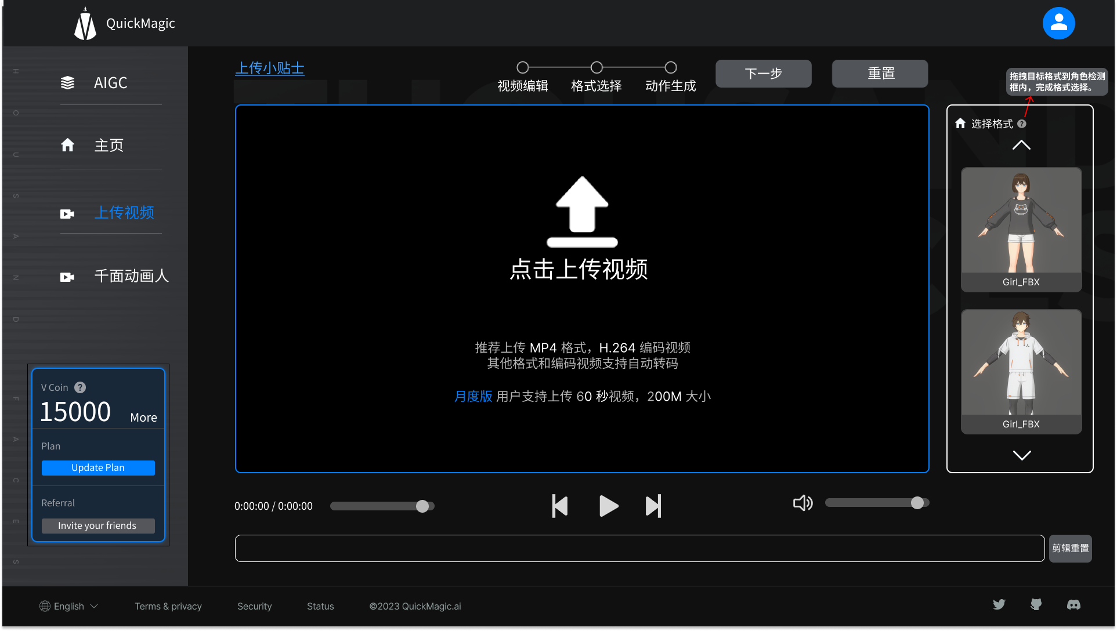Open the Discord icon in footer
Viewport: 1117px width, 631px height.
1073,605
